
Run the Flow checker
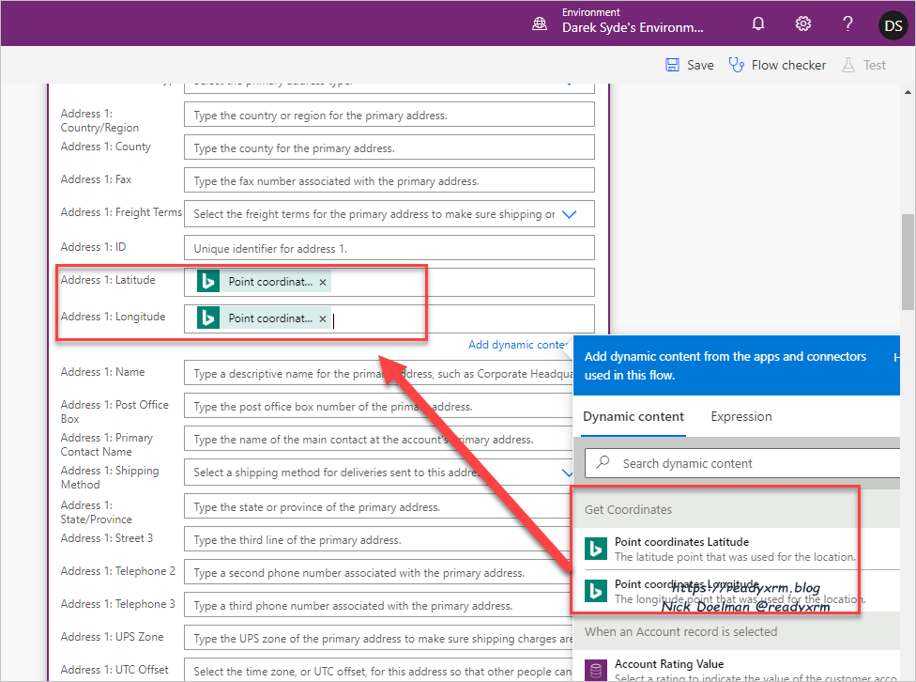777,65
